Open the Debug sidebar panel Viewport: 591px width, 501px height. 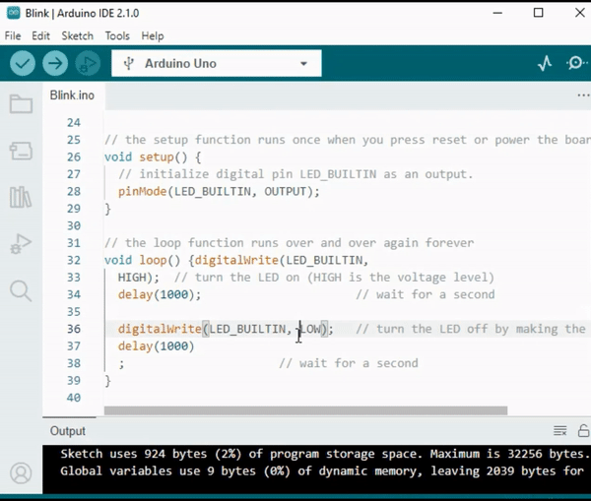coord(21,244)
